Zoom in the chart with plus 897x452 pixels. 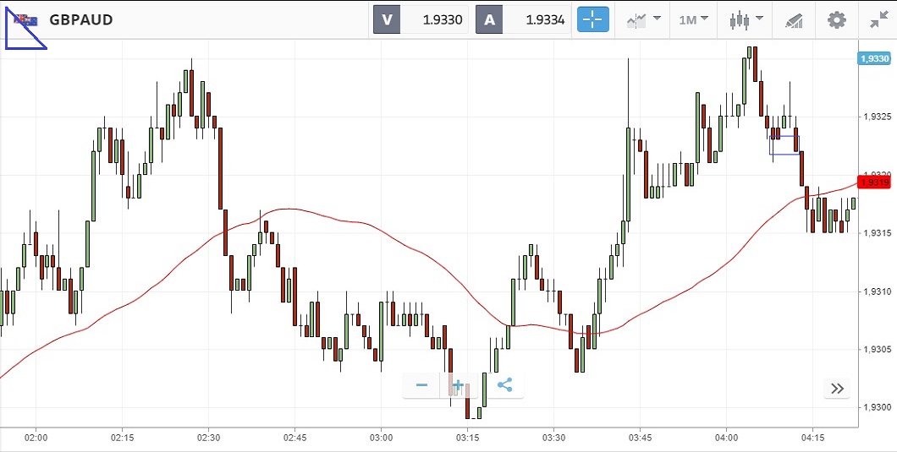point(459,386)
